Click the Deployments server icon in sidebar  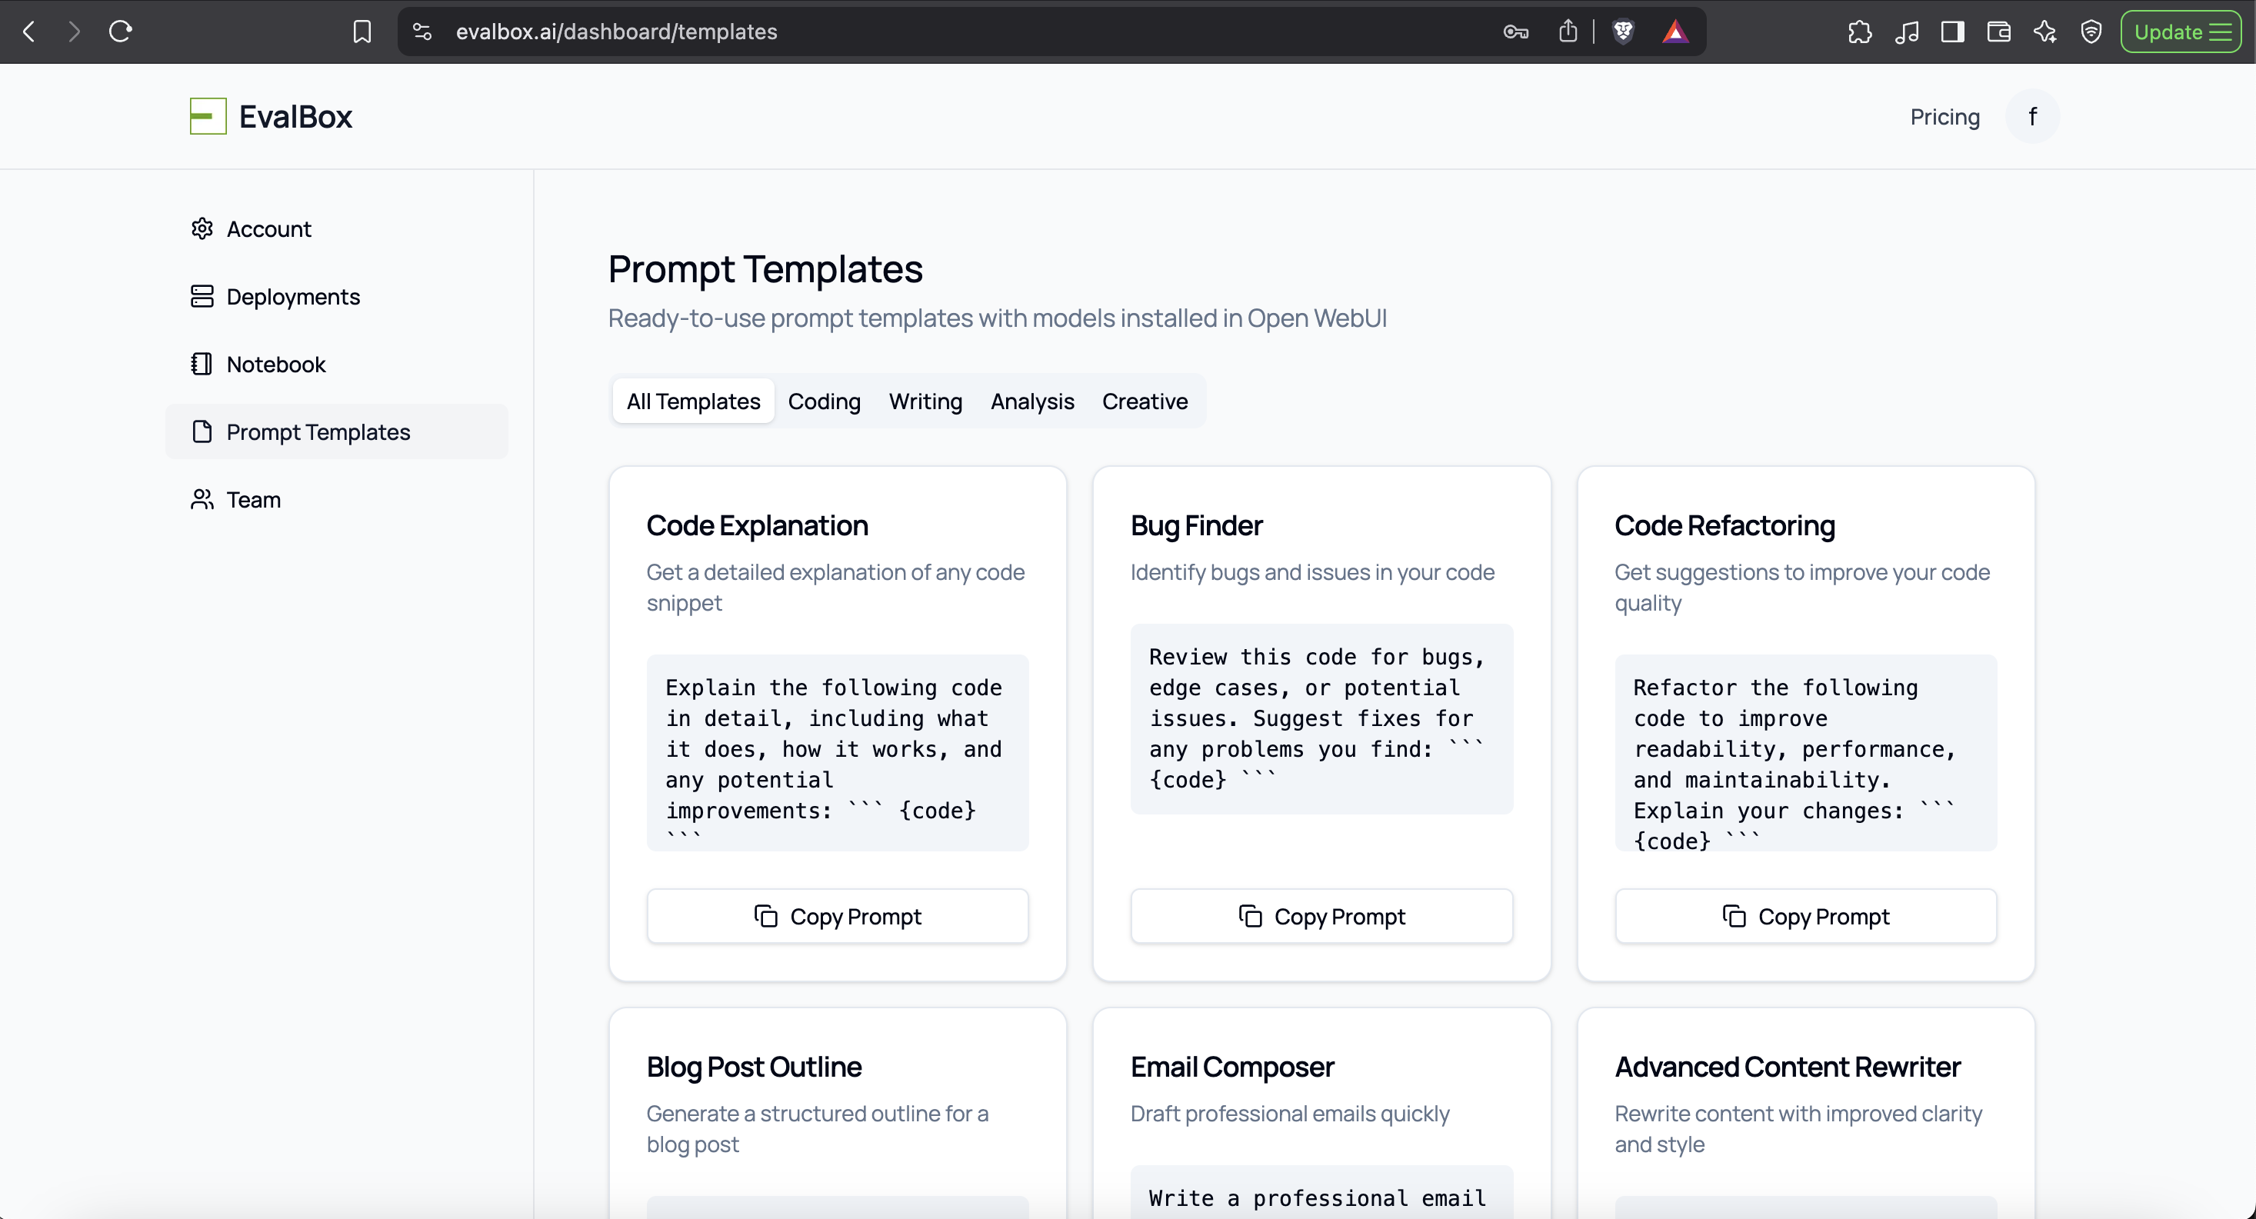pos(202,296)
